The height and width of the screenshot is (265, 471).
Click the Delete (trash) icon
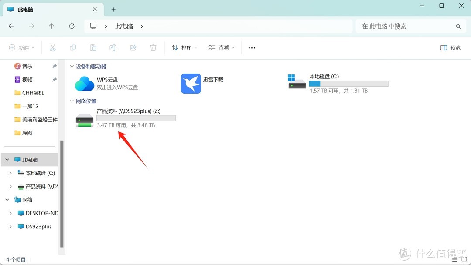tap(153, 47)
